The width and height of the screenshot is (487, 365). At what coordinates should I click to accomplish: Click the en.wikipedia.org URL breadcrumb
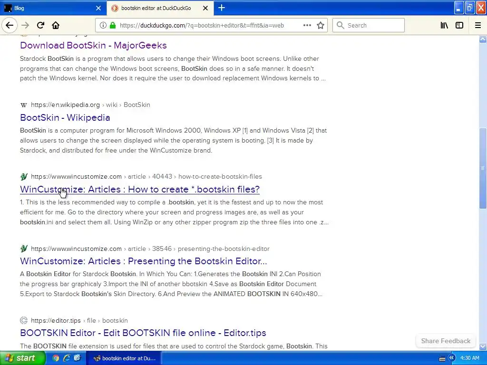click(90, 105)
